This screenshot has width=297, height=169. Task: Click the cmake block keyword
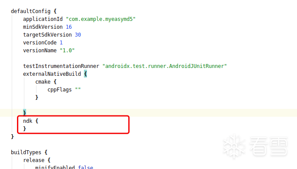coord(43,82)
